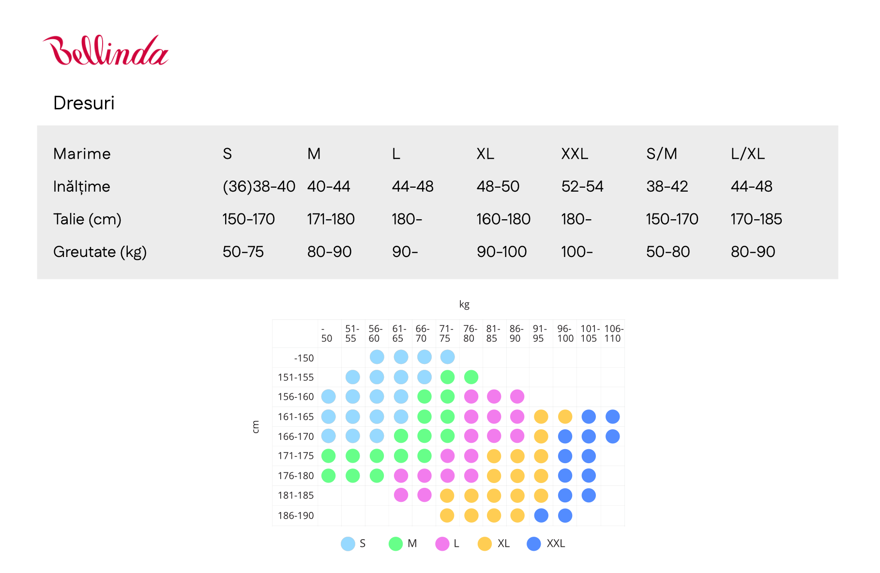
Task: Select the Dresuri heading
Action: coord(84,103)
